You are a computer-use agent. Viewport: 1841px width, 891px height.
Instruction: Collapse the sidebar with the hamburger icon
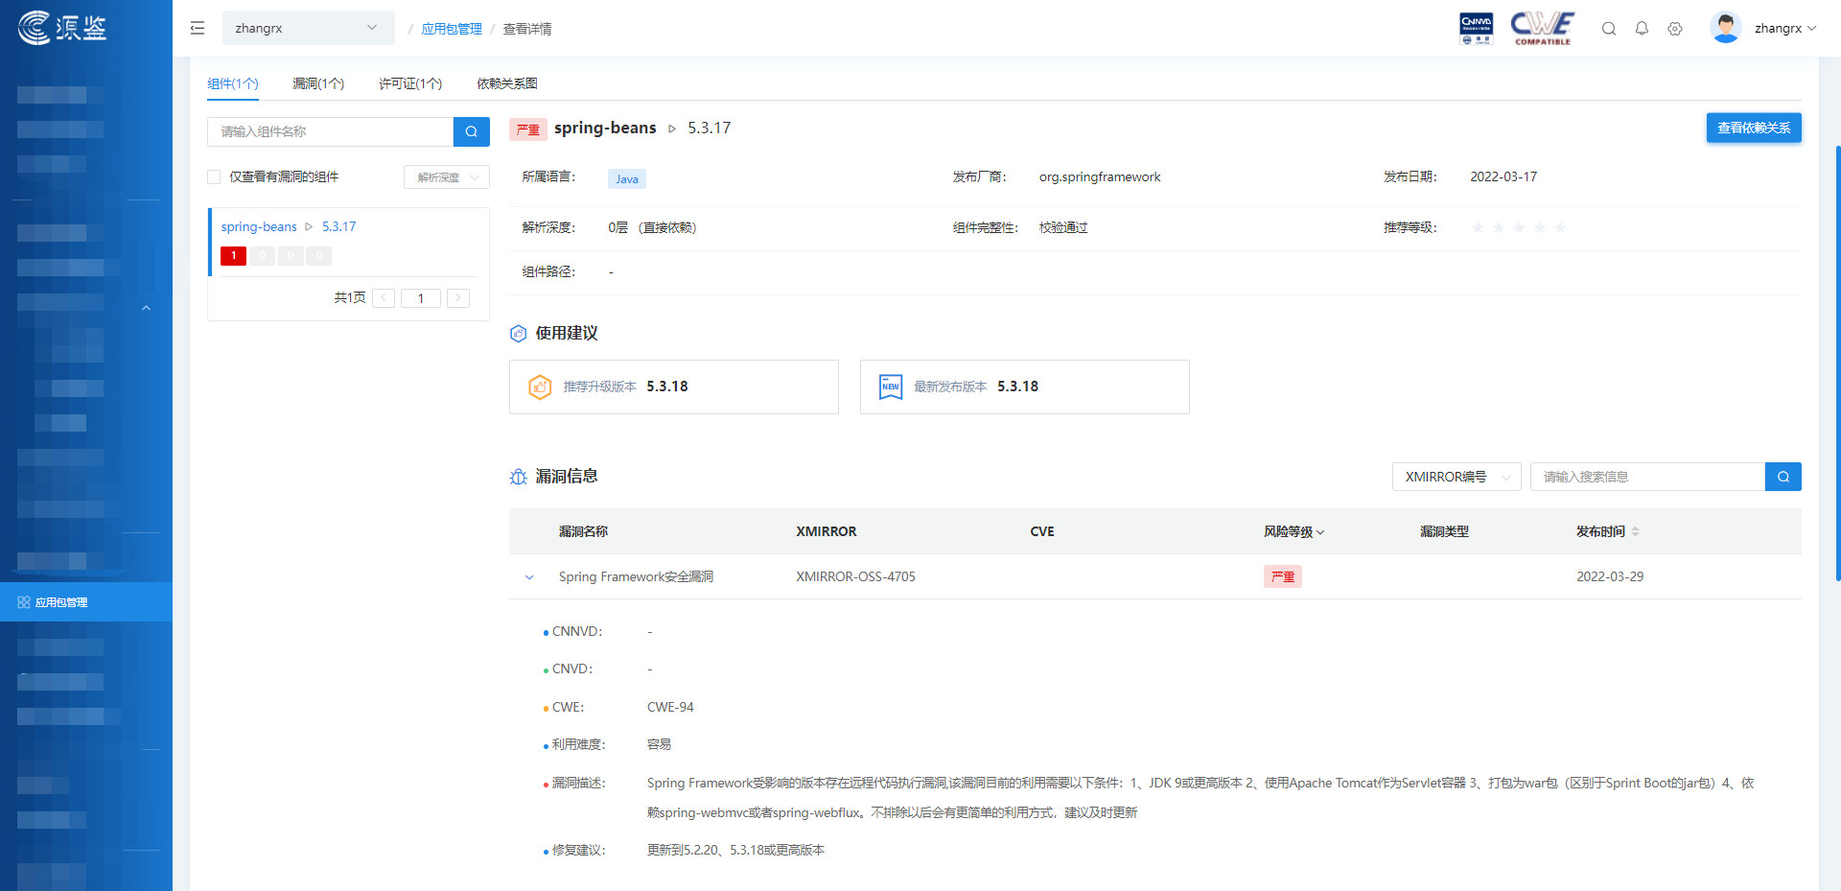pos(198,29)
